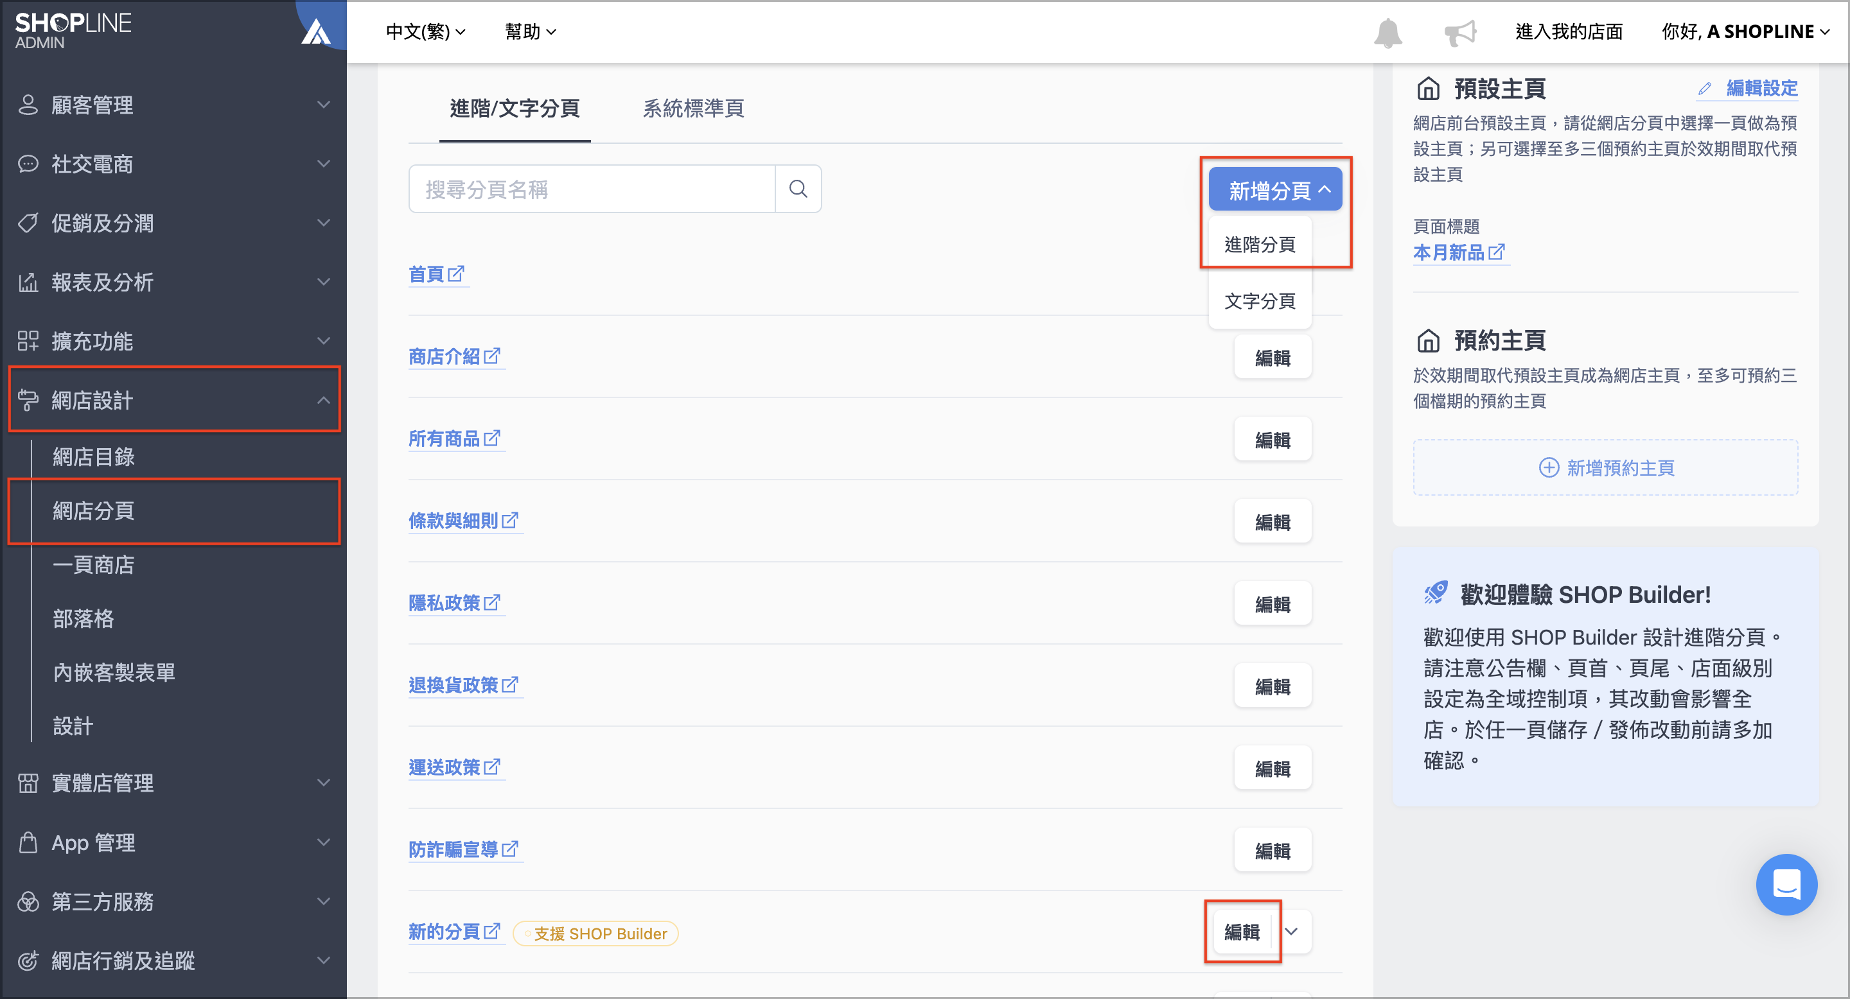The width and height of the screenshot is (1850, 999).
Task: Toggle the 新增分頁 dropdown button
Action: pyautogui.click(x=1274, y=189)
